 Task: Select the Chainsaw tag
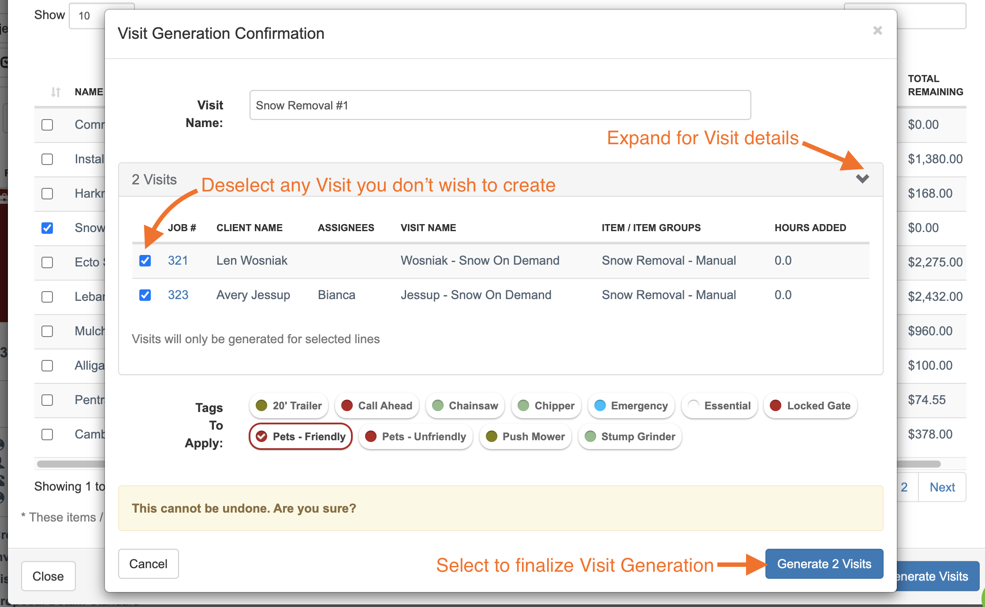[465, 405]
